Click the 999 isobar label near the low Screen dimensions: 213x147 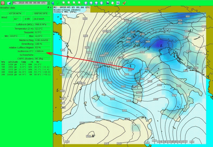click(130, 70)
